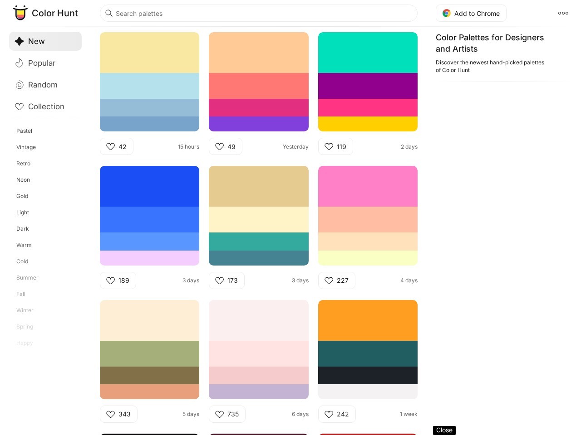The height and width of the screenshot is (435, 581).
Task: Pick the peach swatch in the 49-likes palette
Action: (259, 53)
